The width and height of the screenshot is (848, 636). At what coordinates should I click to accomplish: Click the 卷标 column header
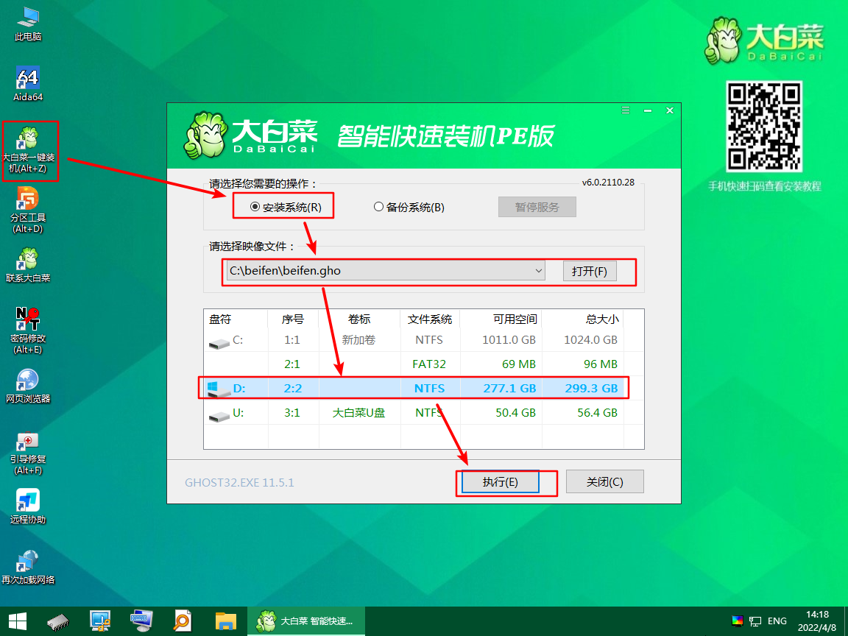click(x=360, y=319)
